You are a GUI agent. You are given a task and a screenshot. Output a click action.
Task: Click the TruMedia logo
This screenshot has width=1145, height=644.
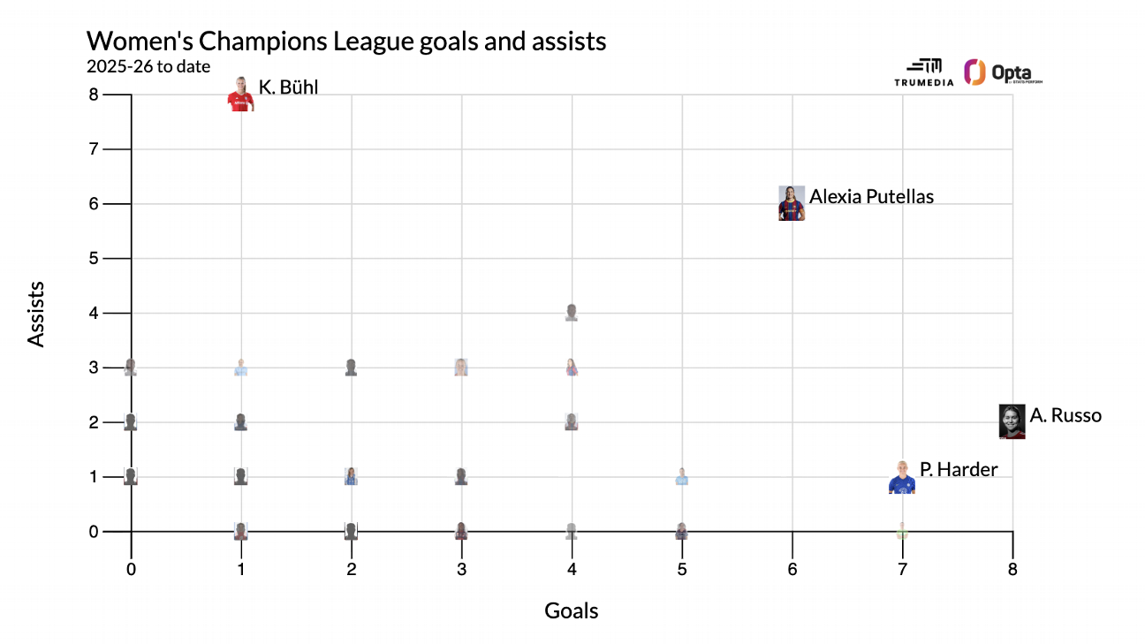coord(924,73)
